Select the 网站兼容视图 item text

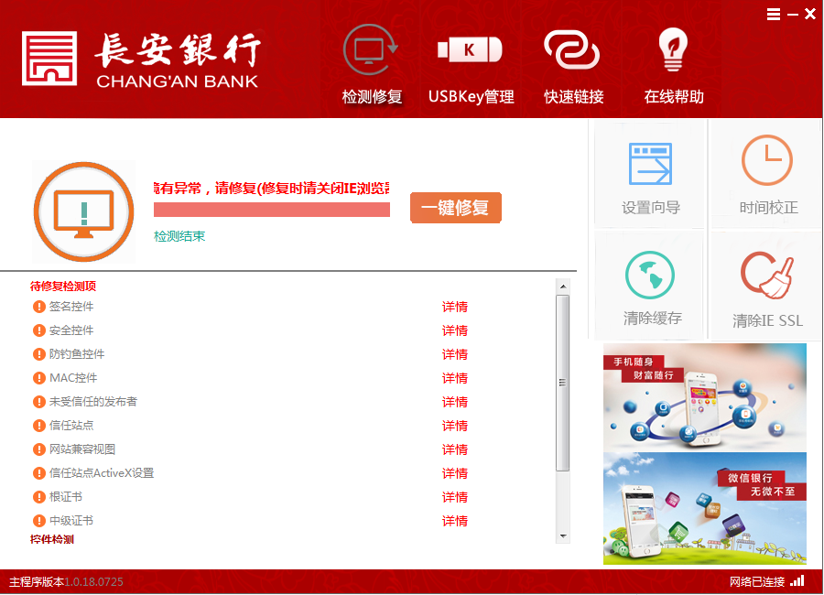pyautogui.click(x=82, y=449)
